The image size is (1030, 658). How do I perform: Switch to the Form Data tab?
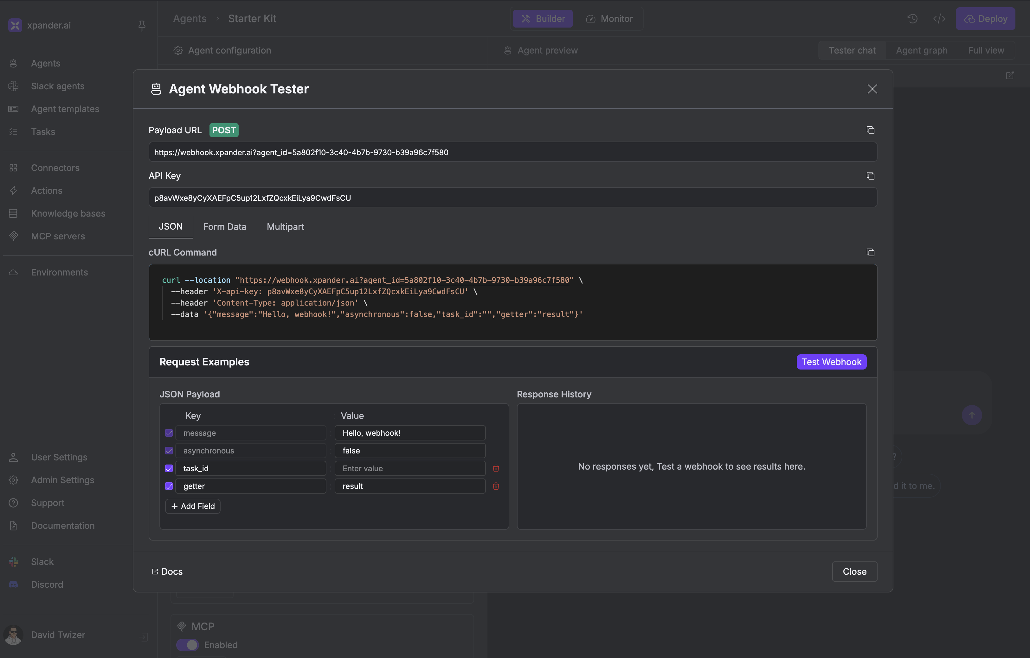pos(225,226)
